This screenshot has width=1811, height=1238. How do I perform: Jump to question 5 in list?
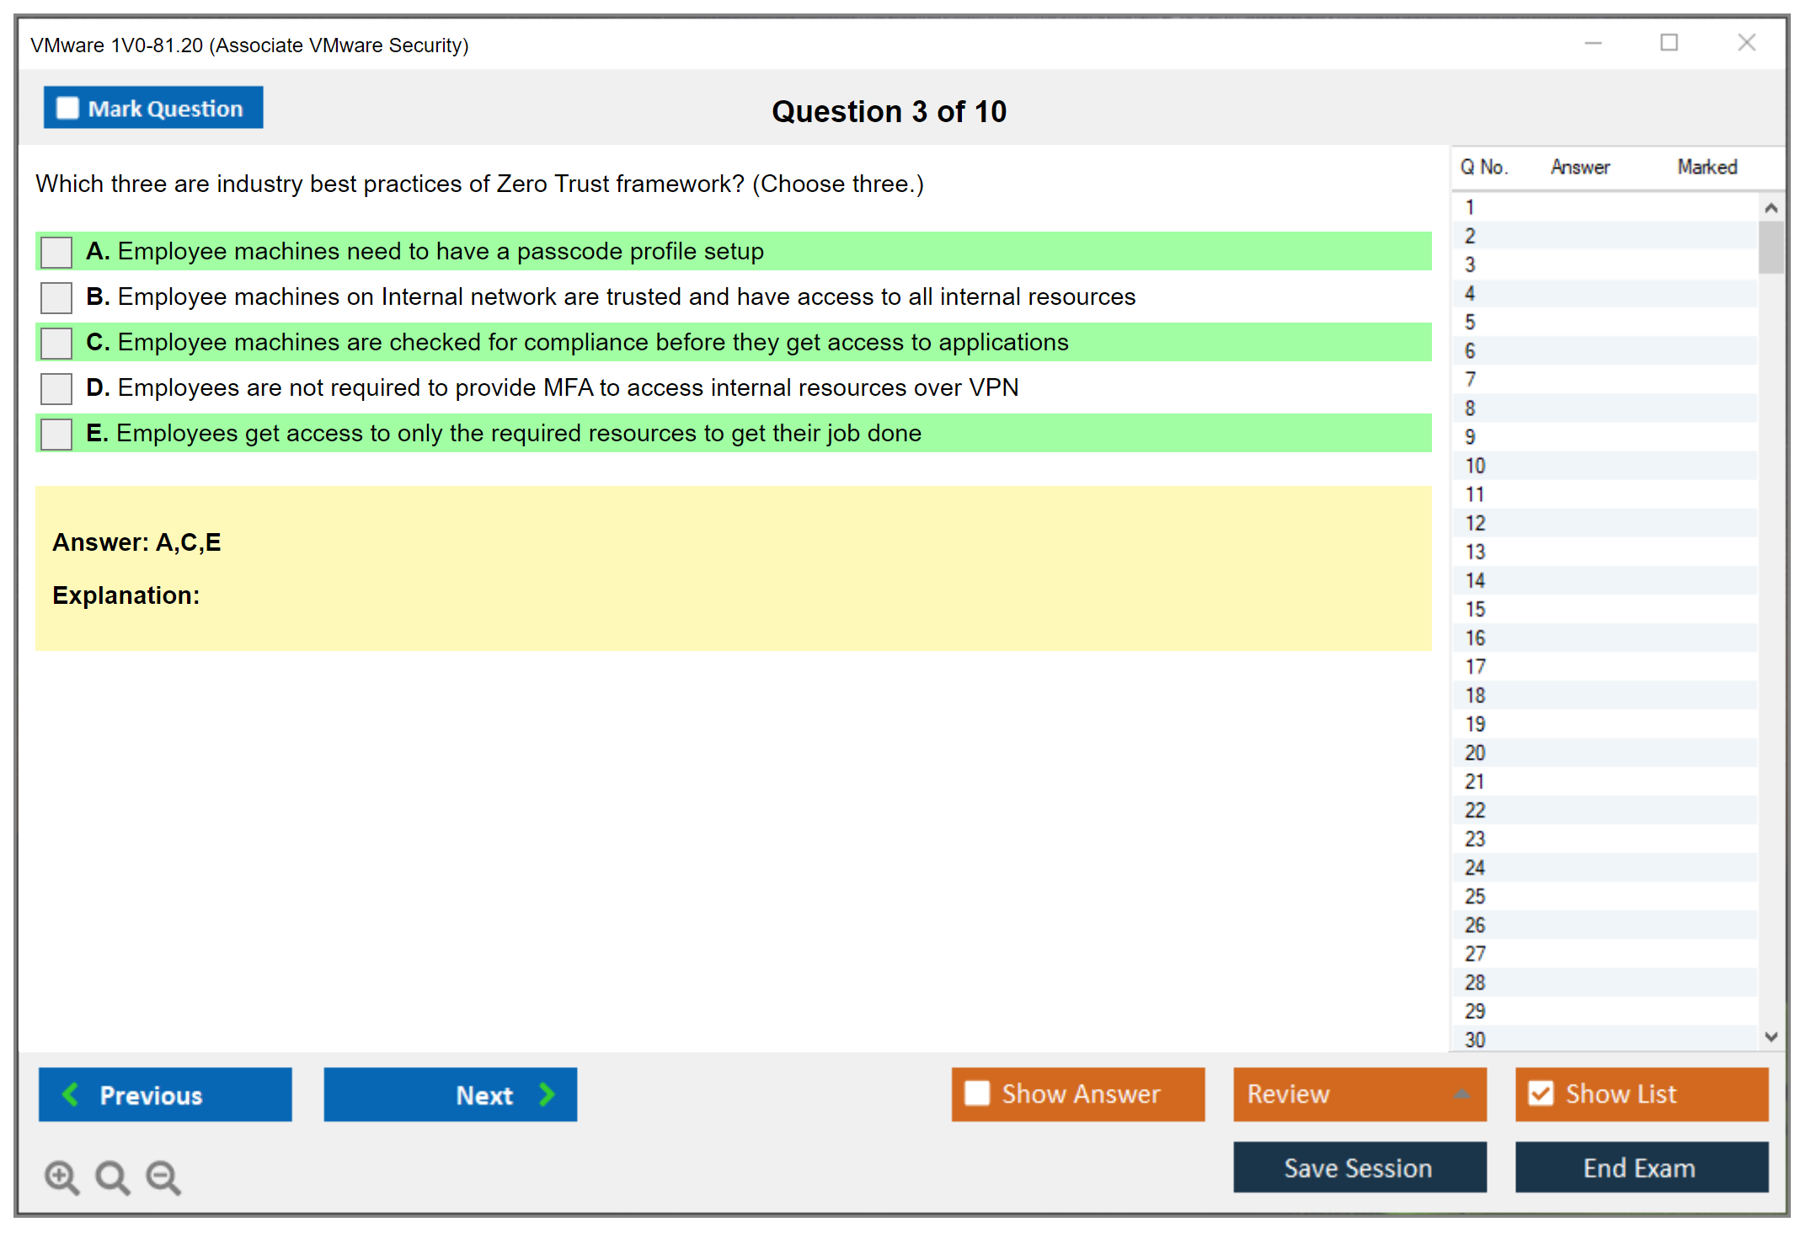[1470, 323]
